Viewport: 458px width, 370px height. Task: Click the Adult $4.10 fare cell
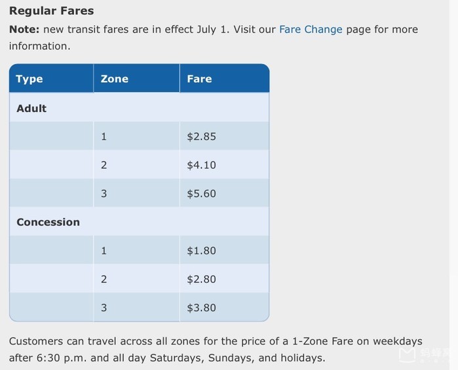point(201,165)
